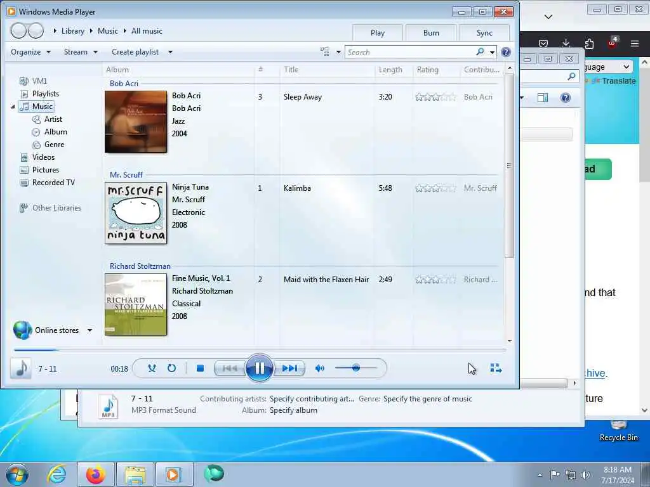Open Playlists in navigation pane
The width and height of the screenshot is (650, 487).
(40, 94)
